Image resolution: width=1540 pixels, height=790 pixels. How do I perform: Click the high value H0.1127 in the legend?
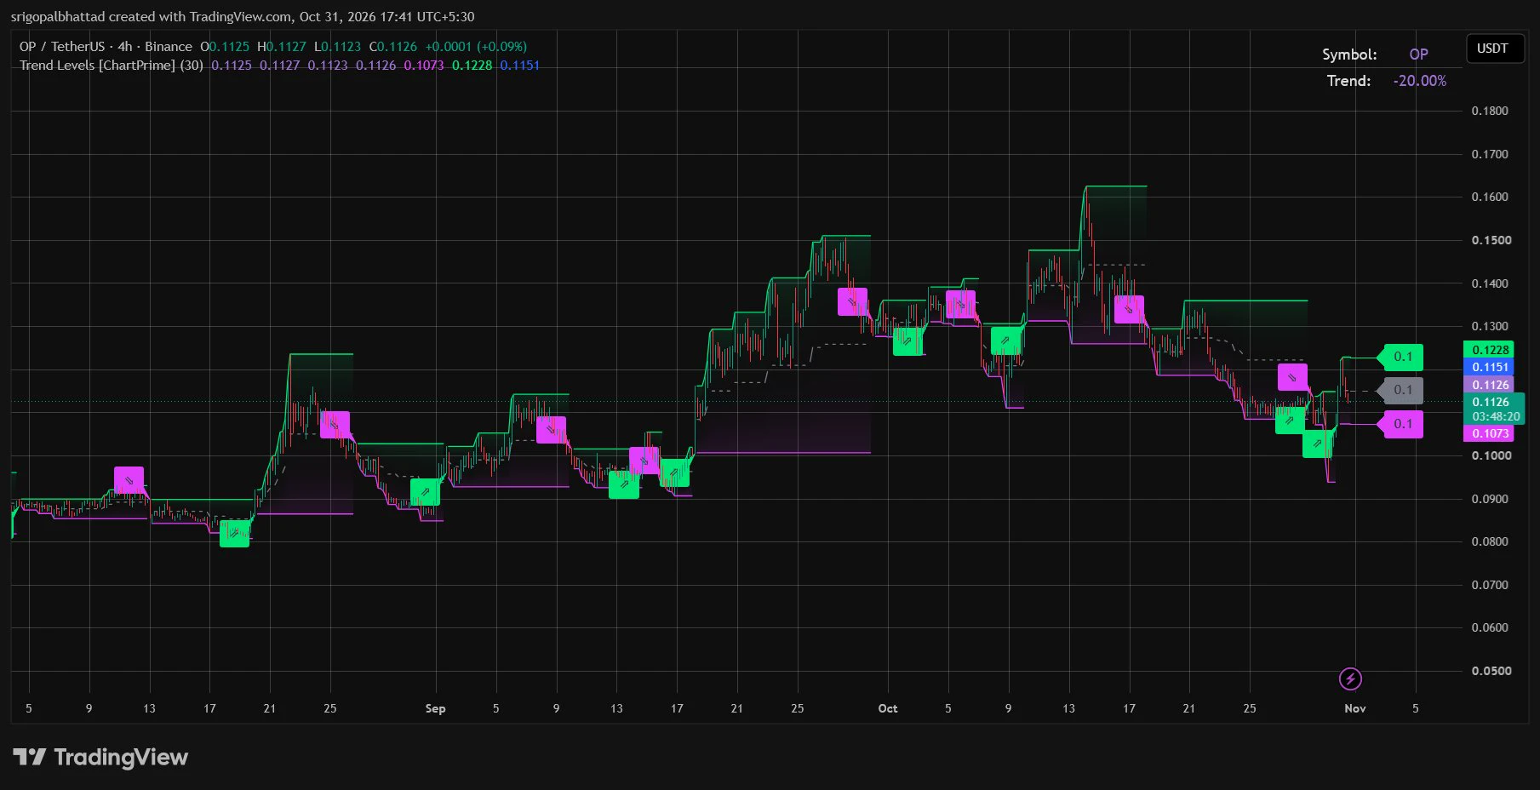[282, 47]
